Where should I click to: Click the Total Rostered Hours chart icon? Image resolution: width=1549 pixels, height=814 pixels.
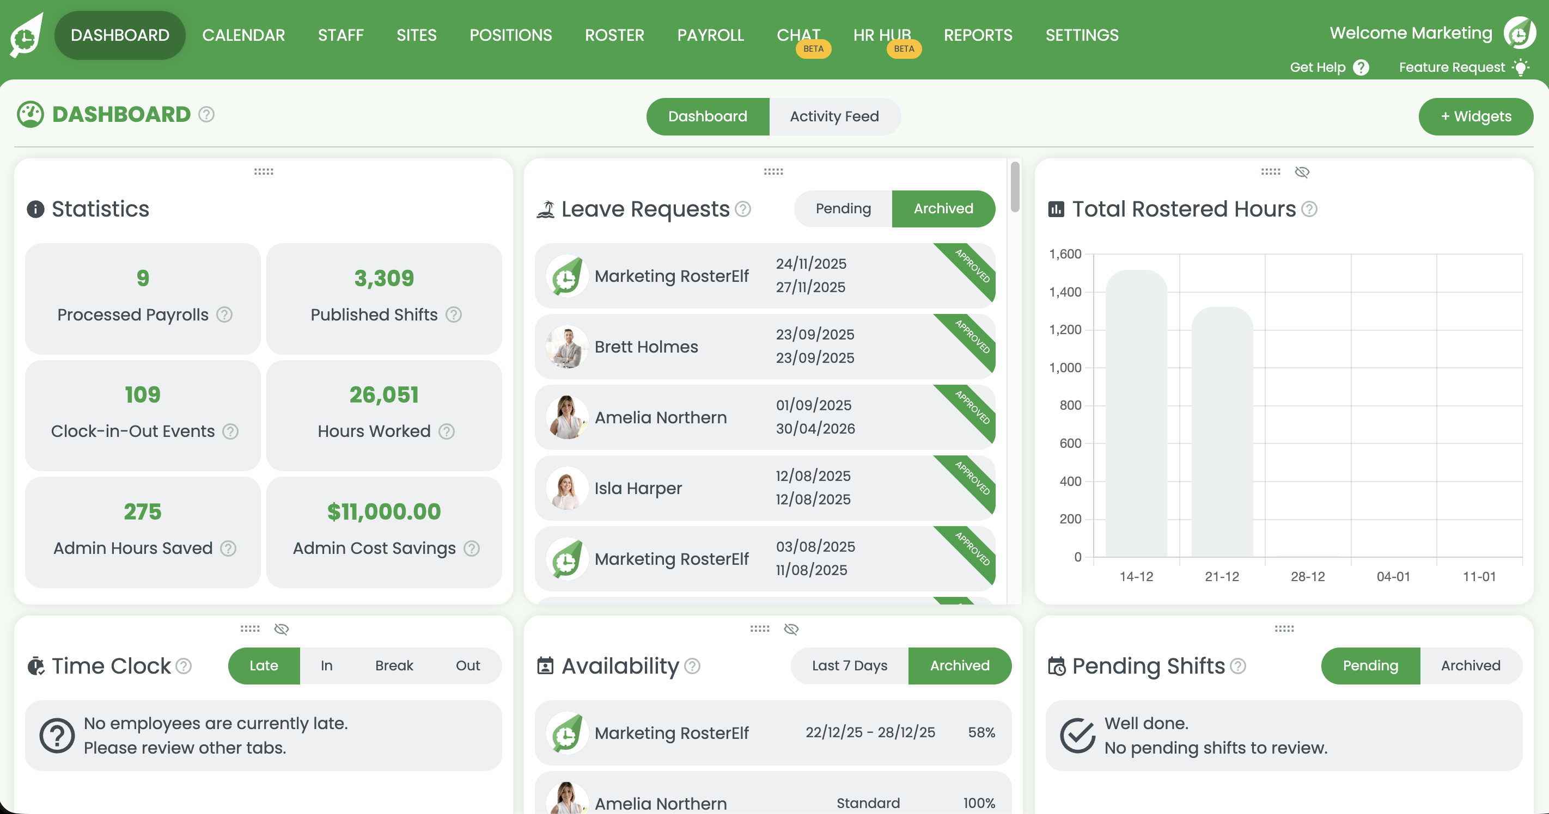[x=1058, y=209]
